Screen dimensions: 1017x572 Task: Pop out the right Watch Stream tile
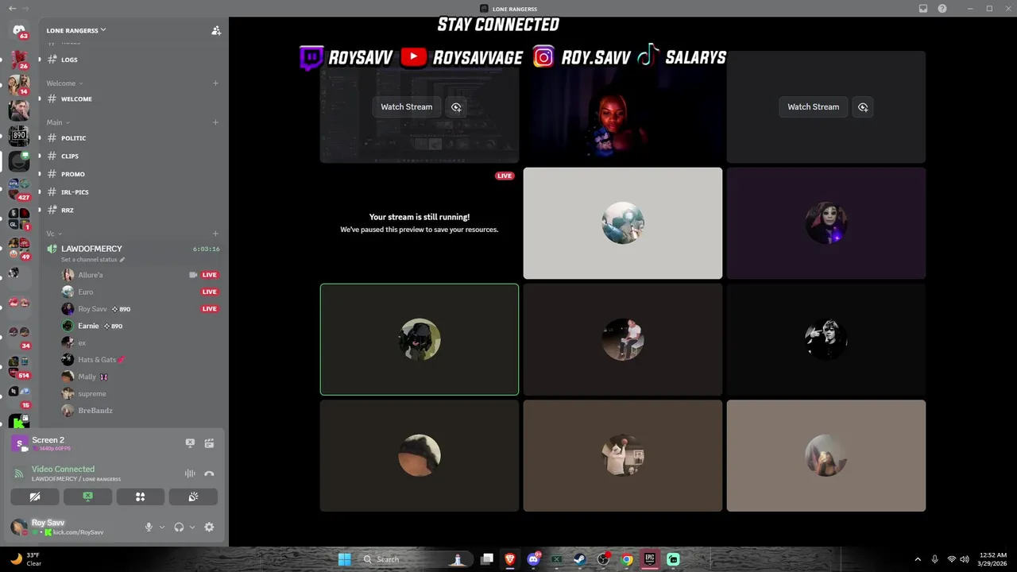[863, 106]
